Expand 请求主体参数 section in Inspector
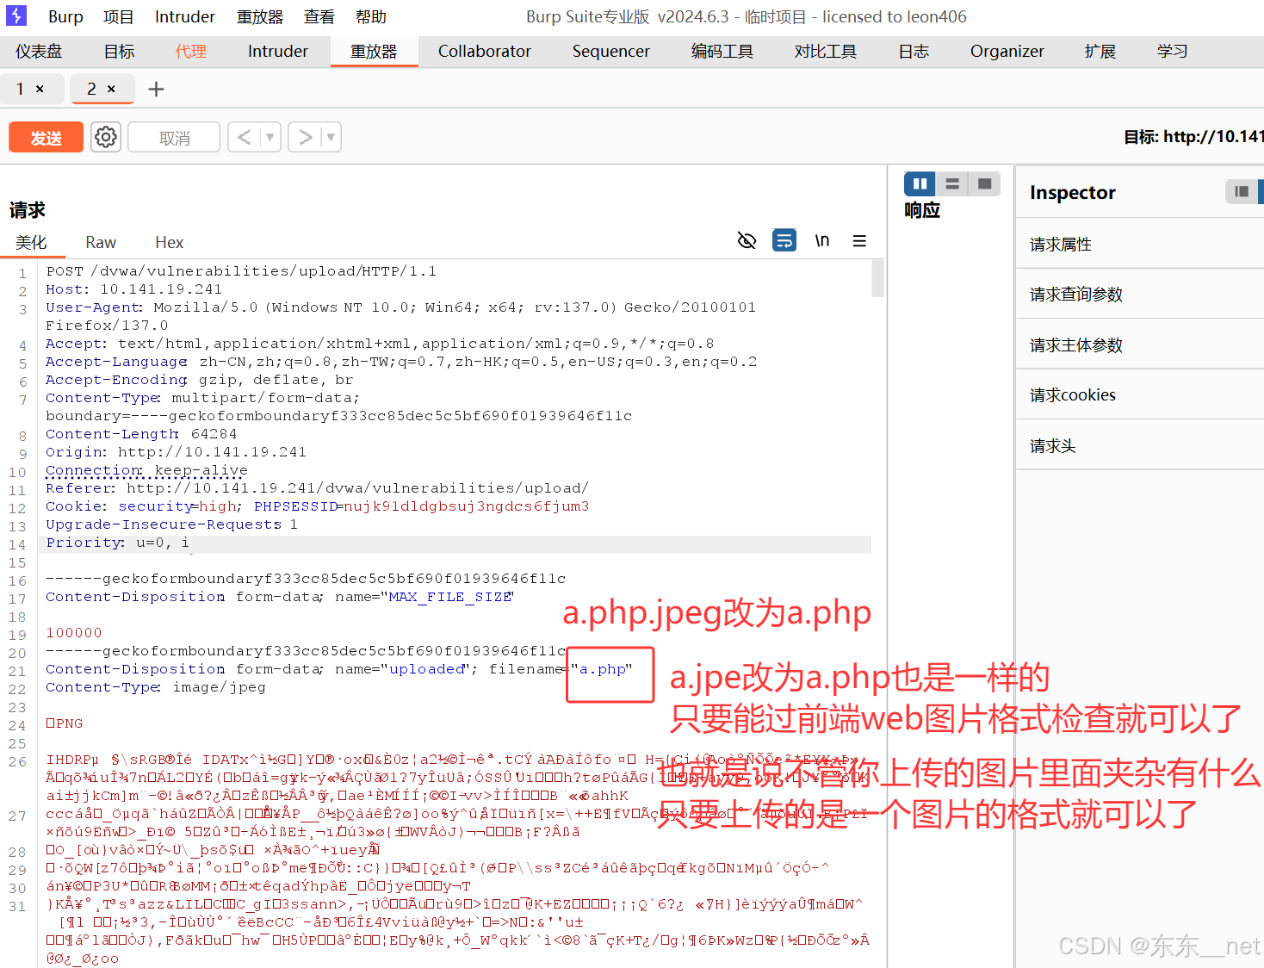Viewport: 1264px width, 968px height. click(x=1140, y=345)
